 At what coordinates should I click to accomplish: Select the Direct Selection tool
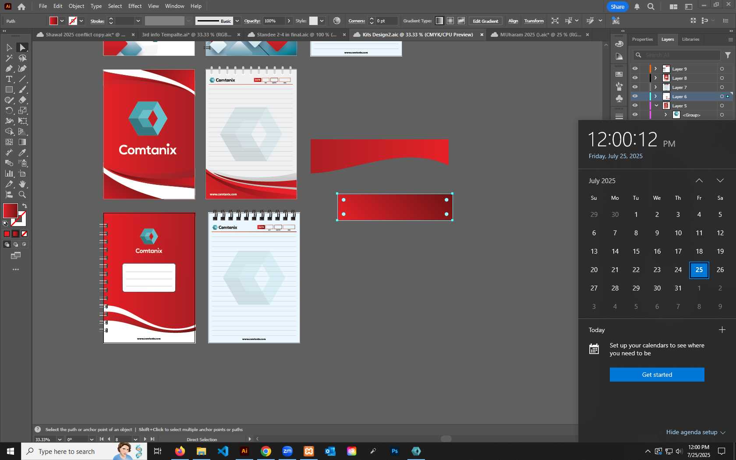pos(23,47)
